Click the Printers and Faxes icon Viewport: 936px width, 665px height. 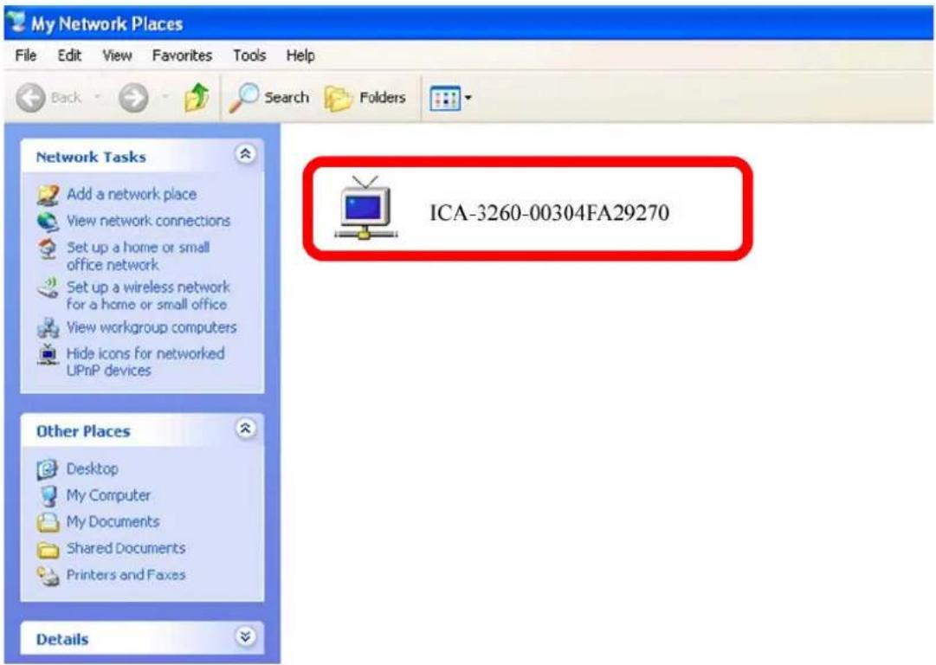click(48, 576)
